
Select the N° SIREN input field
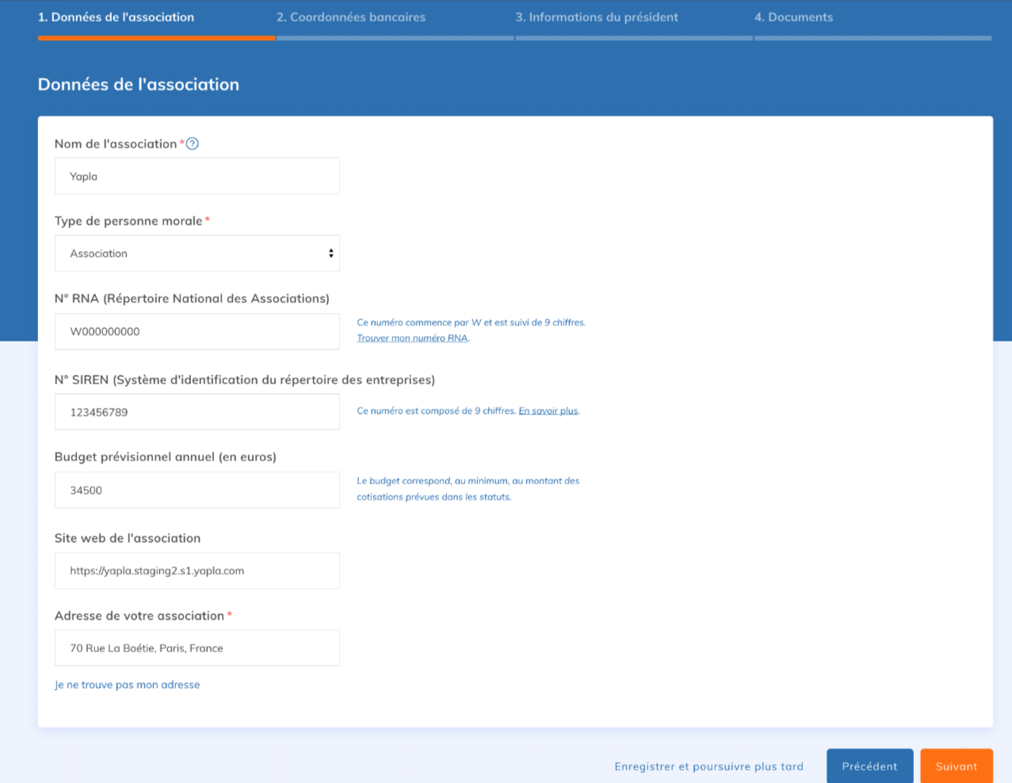[x=197, y=412]
